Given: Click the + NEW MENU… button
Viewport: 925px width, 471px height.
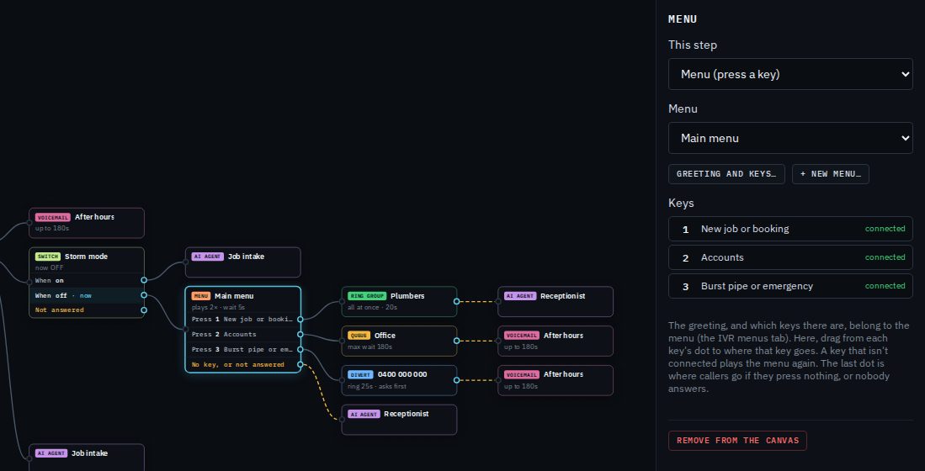Looking at the screenshot, I should click(x=830, y=174).
